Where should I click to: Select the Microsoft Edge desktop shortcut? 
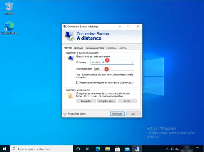click(9, 28)
